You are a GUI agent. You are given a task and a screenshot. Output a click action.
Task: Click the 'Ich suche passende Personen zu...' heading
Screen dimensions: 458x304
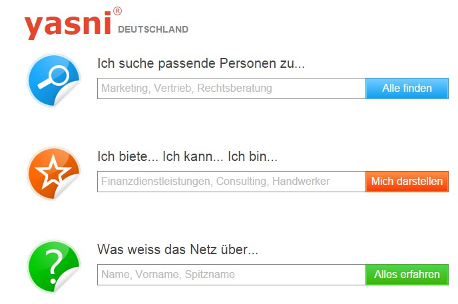coord(200,65)
